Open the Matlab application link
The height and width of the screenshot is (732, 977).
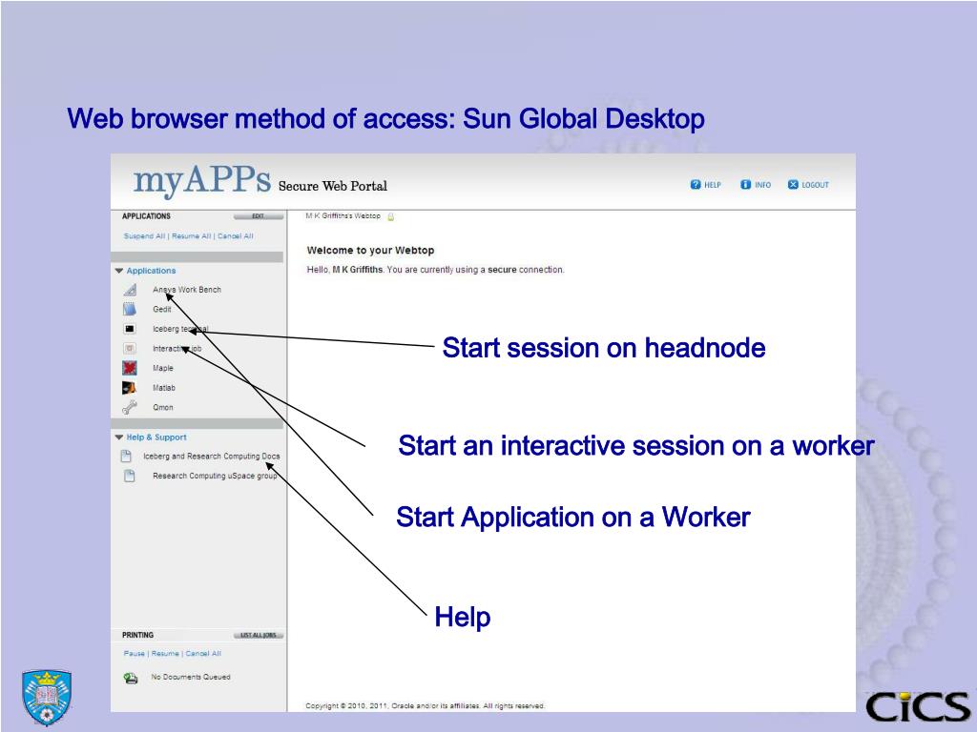[x=164, y=388]
